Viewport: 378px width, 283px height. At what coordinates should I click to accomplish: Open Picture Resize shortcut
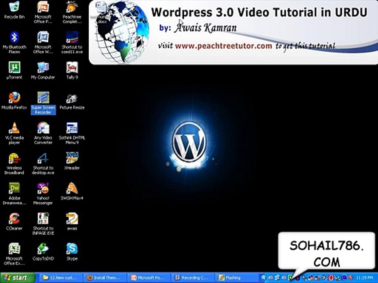pos(72,101)
